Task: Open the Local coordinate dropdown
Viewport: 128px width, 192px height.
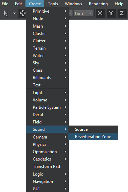Action: [x=83, y=14]
